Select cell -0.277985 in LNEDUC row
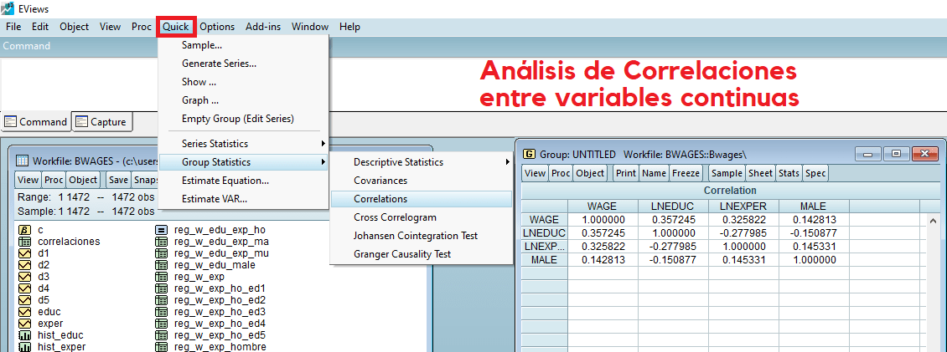Image resolution: width=947 pixels, height=352 pixels. click(x=743, y=232)
